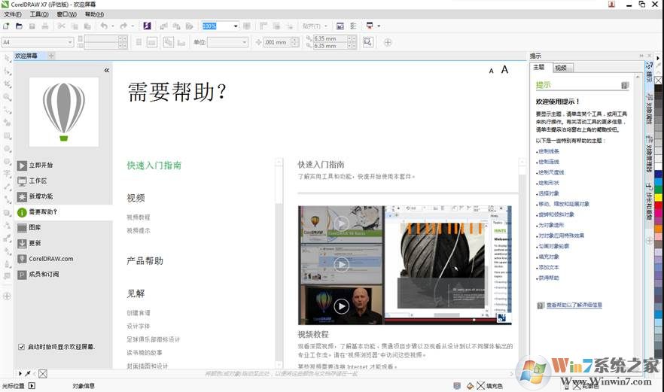Viewport: 664px width, 392px height.
Task: Open 新增功能 (What's New) section
Action: (x=41, y=196)
